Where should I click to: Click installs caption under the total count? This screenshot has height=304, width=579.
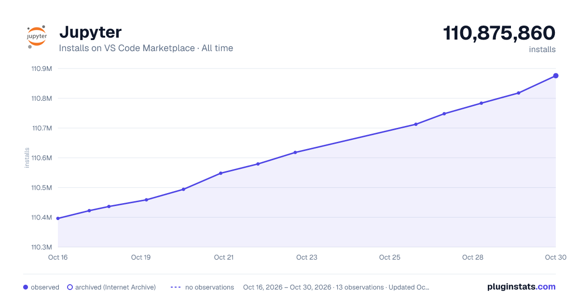[x=542, y=49]
